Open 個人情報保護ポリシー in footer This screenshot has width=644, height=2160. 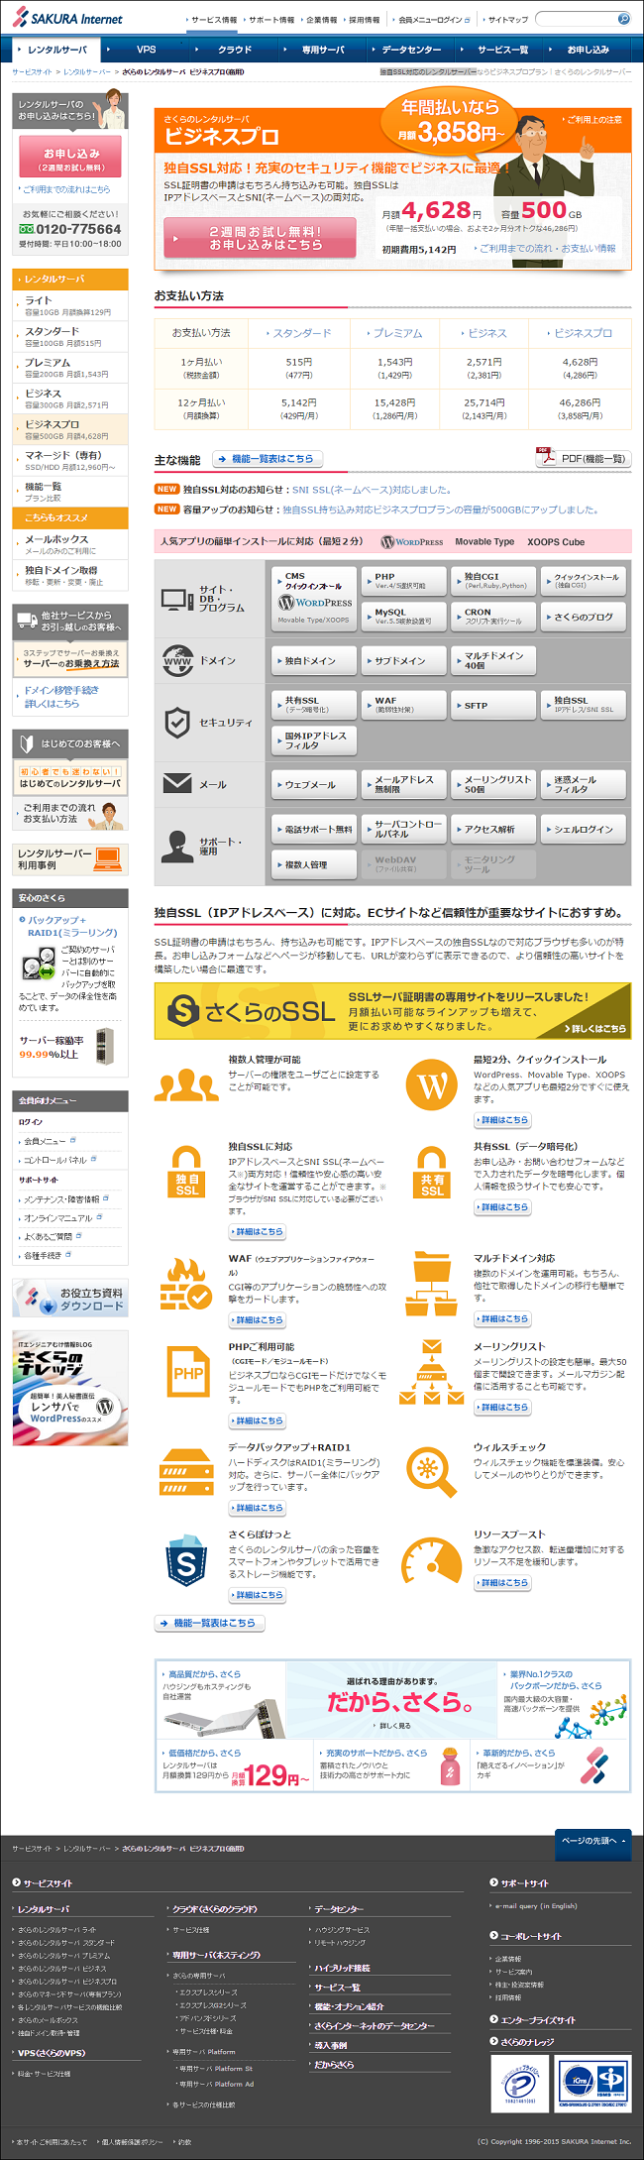[132, 2142]
